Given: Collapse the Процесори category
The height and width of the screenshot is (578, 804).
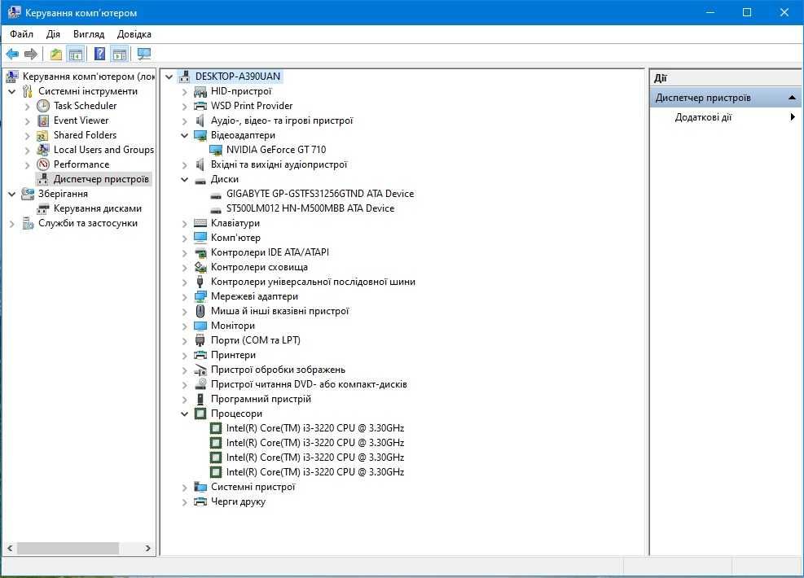Looking at the screenshot, I should 185,414.
